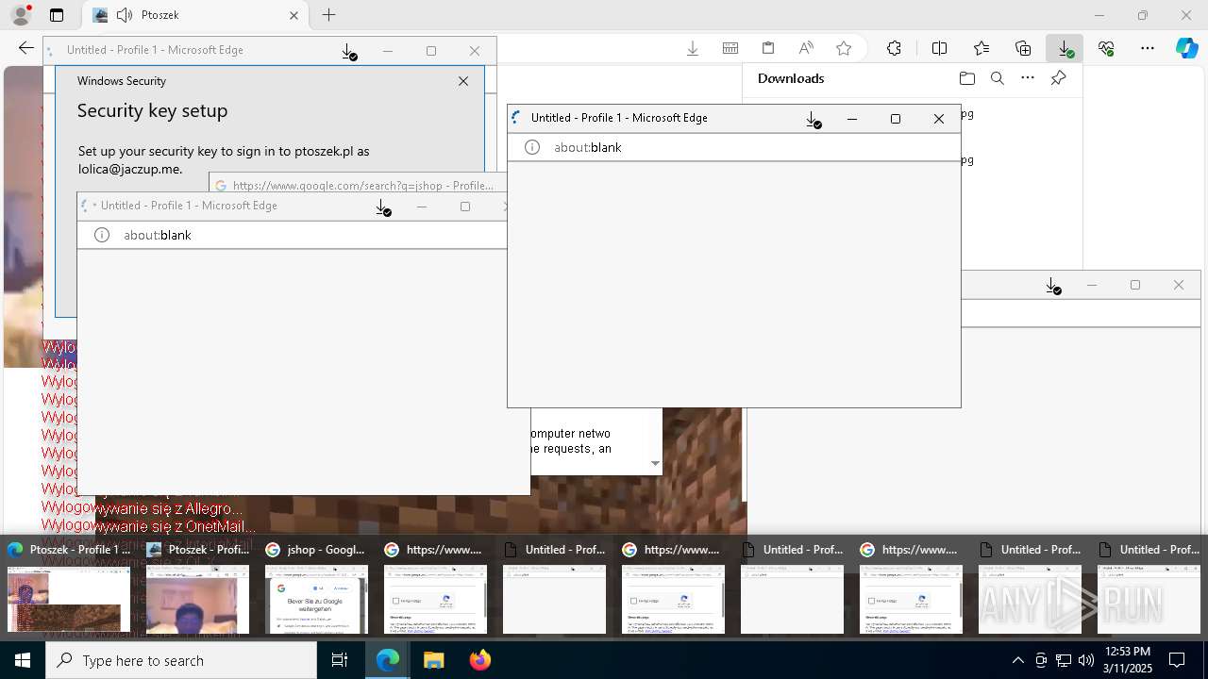1208x679 pixels.
Task: Maximize the front-center Untitled Edge window
Action: click(896, 118)
